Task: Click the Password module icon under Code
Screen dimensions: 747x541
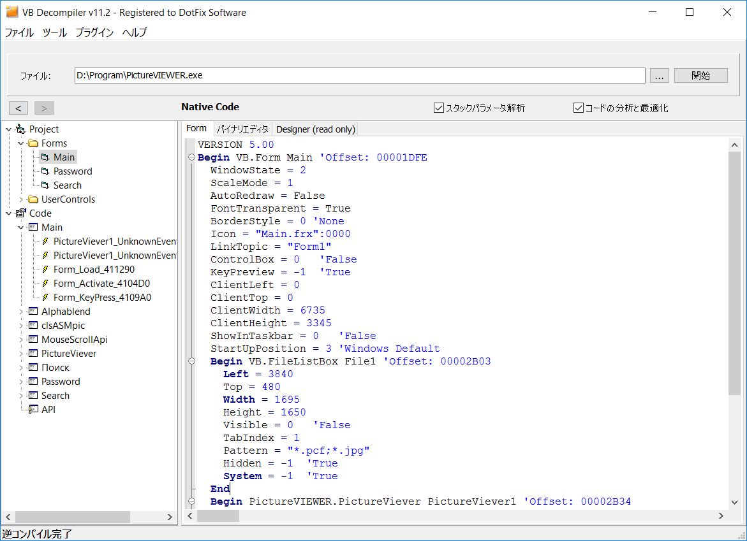Action: [x=33, y=382]
